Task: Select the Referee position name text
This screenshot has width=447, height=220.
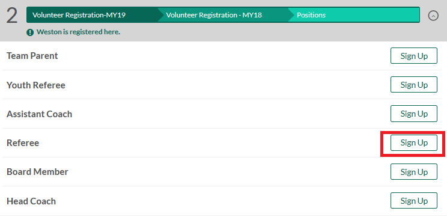Action: tap(23, 143)
